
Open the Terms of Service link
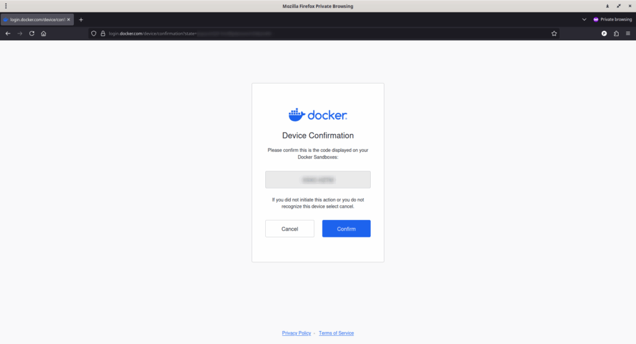coord(336,333)
